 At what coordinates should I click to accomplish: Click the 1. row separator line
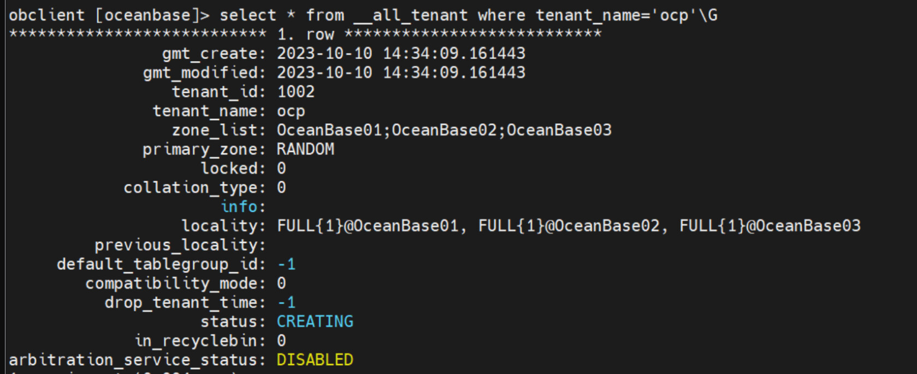pyautogui.click(x=305, y=34)
